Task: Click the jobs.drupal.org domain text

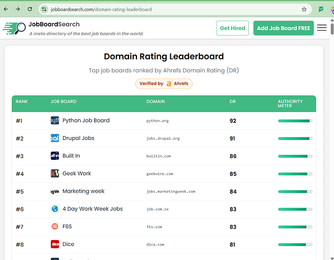Action: [x=163, y=139]
